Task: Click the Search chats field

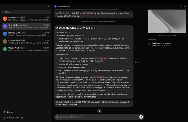Action: click(x=26, y=12)
